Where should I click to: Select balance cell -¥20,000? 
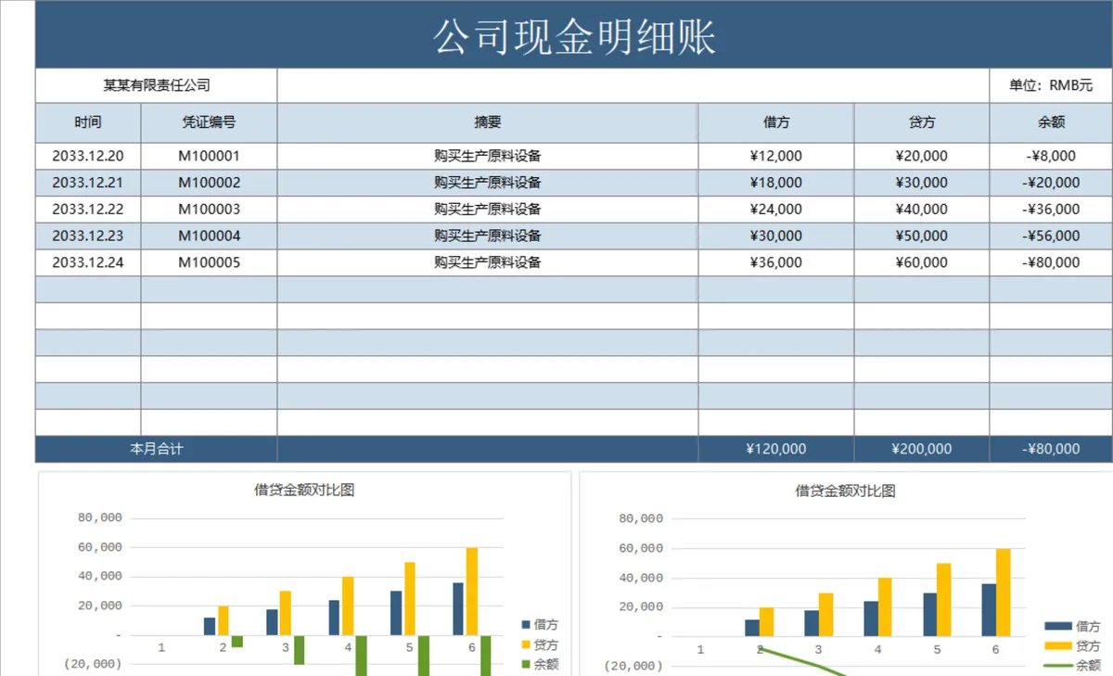[1051, 183]
